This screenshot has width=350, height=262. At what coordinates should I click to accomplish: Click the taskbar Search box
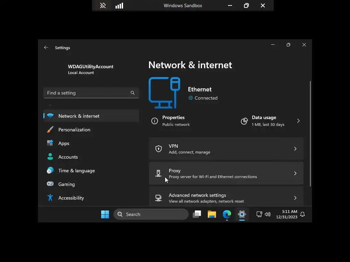pos(151,214)
